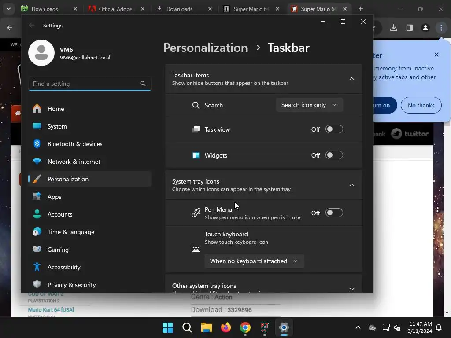
Task: Open Accounts settings category
Action: tap(89, 214)
